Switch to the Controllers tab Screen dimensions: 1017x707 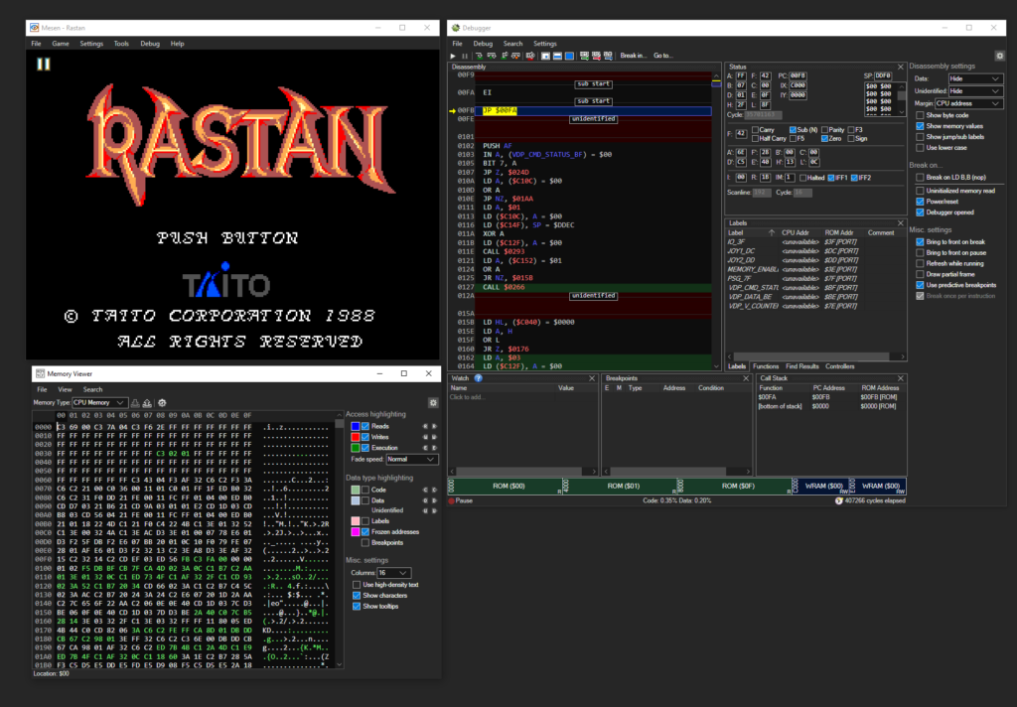coord(840,366)
